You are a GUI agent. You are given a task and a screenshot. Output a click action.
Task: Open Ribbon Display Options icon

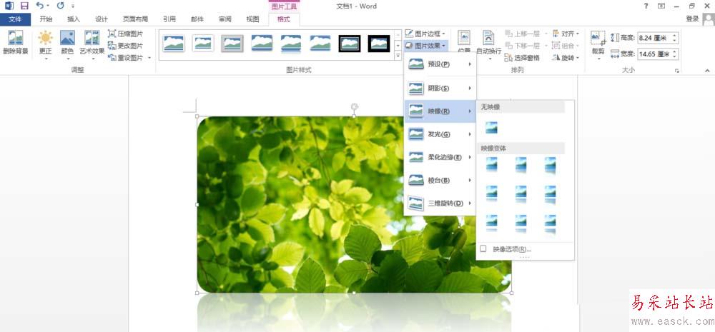coord(661,6)
